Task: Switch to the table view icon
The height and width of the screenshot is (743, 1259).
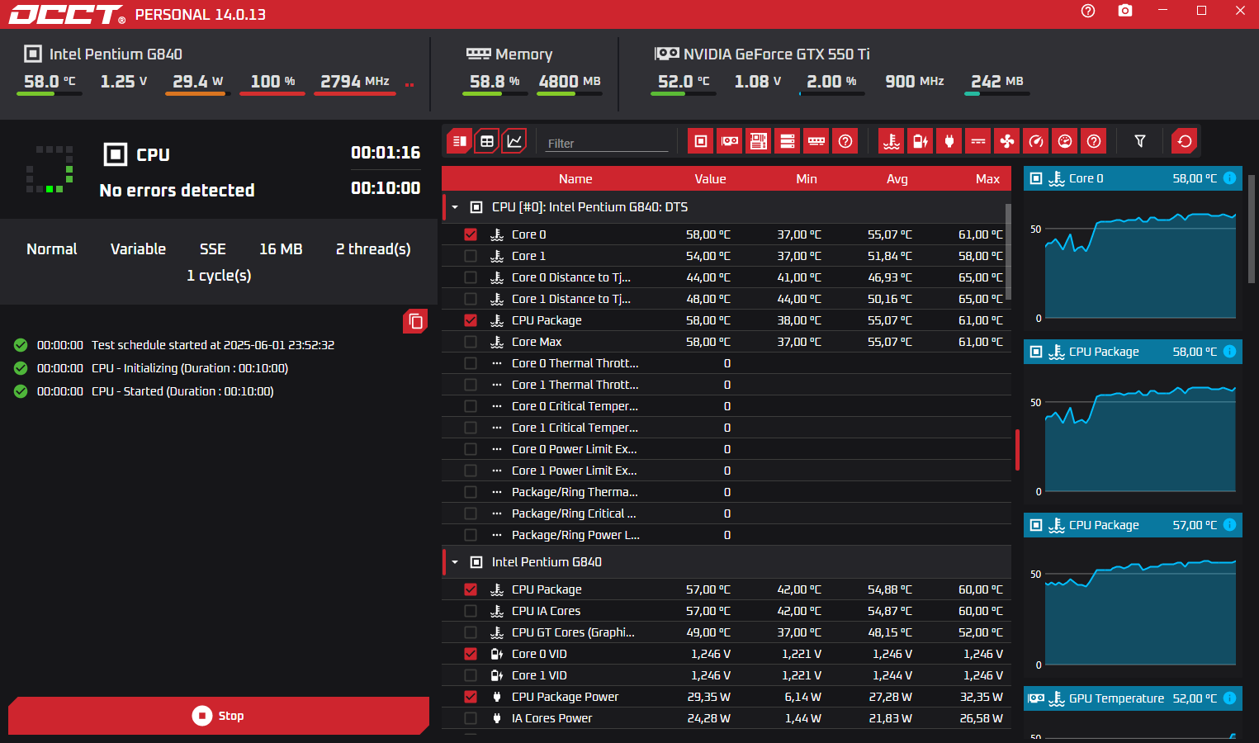Action: [x=487, y=141]
